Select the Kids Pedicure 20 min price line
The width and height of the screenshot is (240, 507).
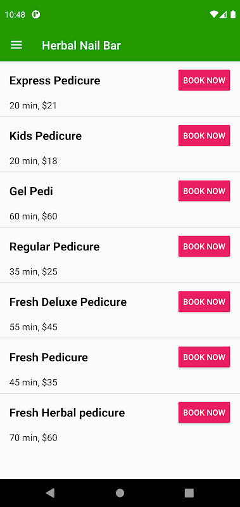tap(34, 161)
